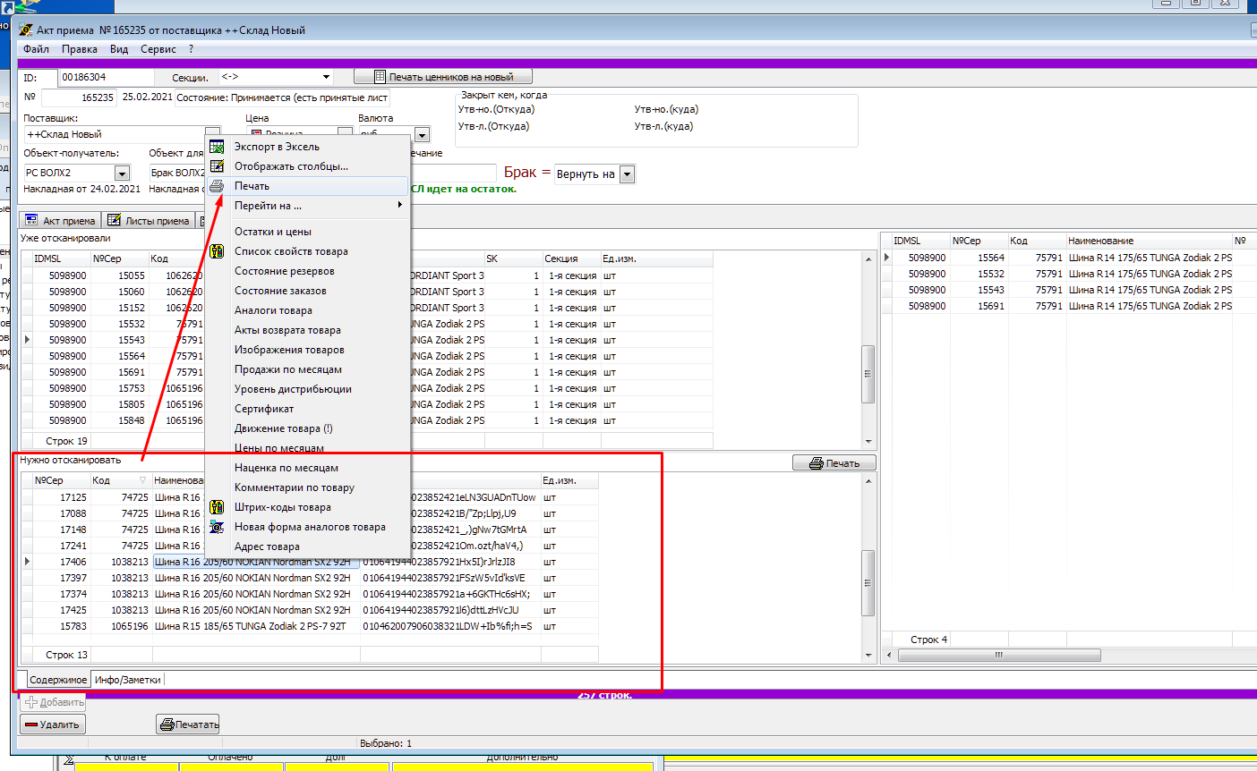The width and height of the screenshot is (1257, 771).
Task: Choose Комментарии по товару menu item
Action: [x=308, y=487]
